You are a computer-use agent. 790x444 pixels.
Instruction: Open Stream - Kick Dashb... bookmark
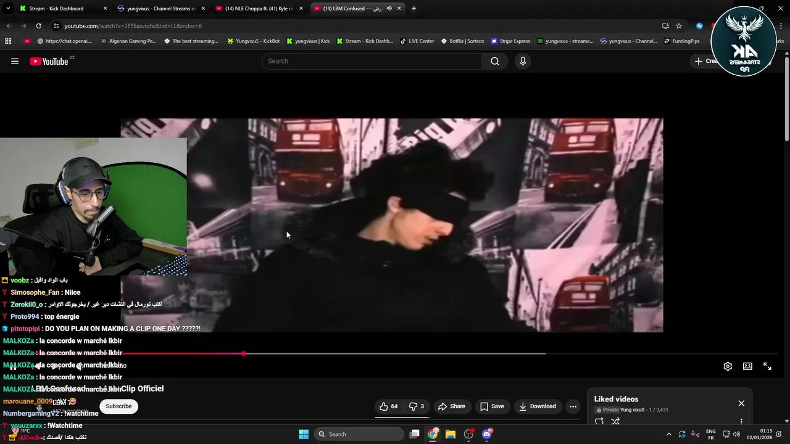[x=364, y=41]
